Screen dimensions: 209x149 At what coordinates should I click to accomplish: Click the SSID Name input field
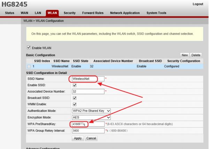click(88, 79)
